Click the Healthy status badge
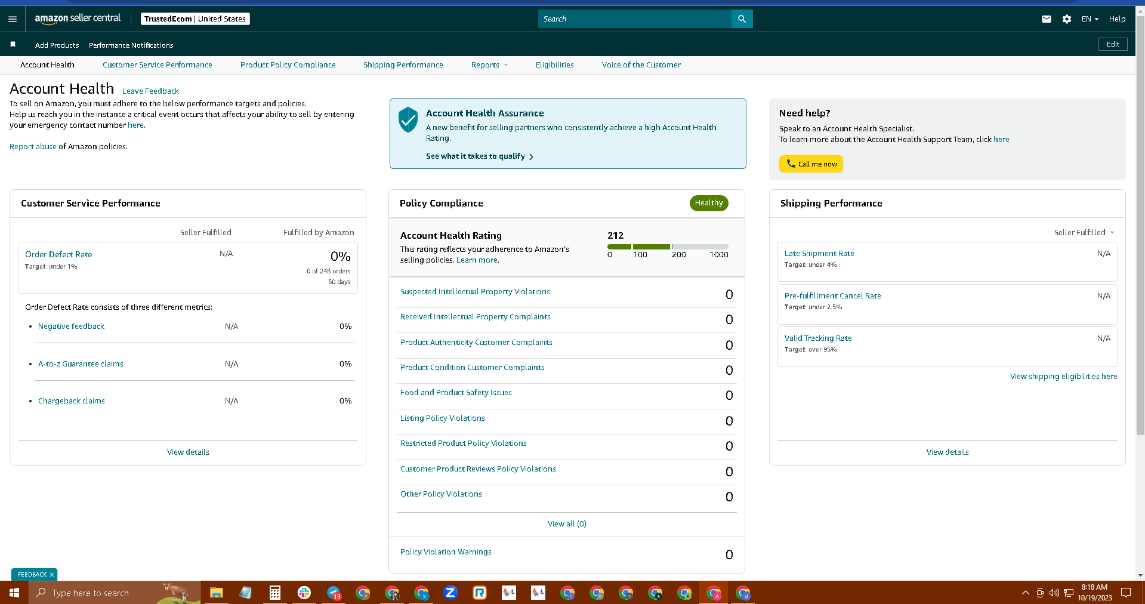 coord(709,204)
